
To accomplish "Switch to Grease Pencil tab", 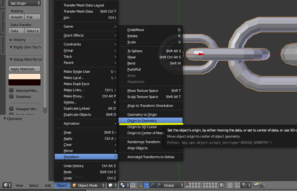I will (3, 21).
